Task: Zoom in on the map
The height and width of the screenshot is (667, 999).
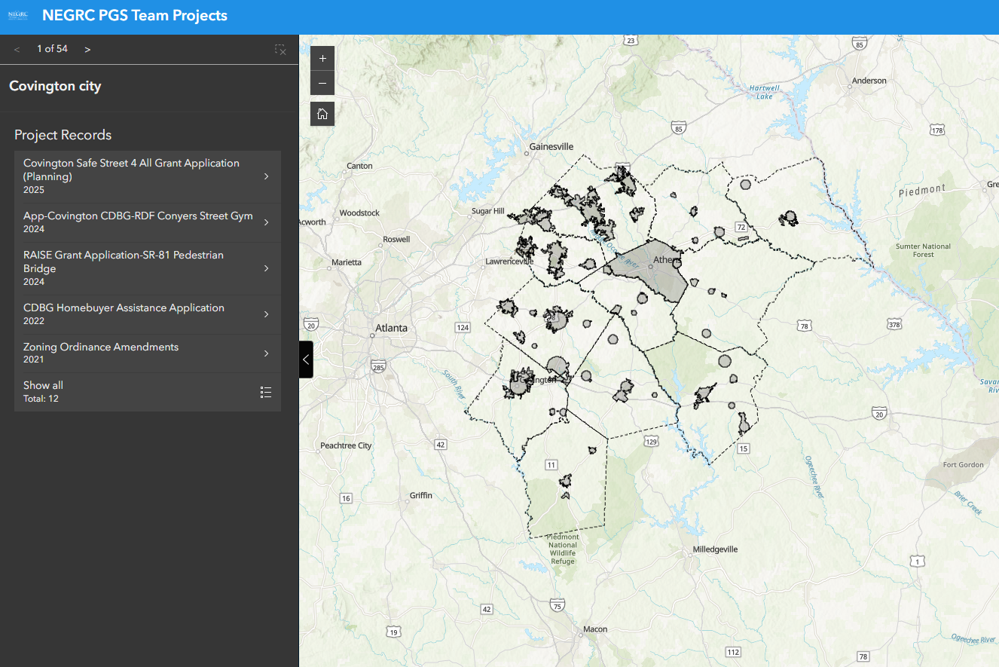Action: pyautogui.click(x=322, y=58)
